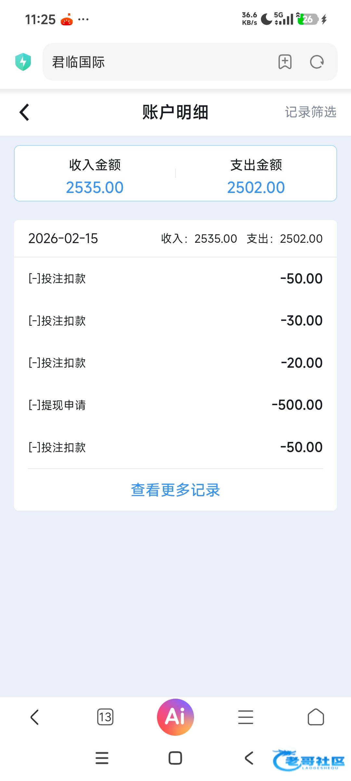Open Android recent apps button
The height and width of the screenshot is (781, 351).
[x=102, y=758]
